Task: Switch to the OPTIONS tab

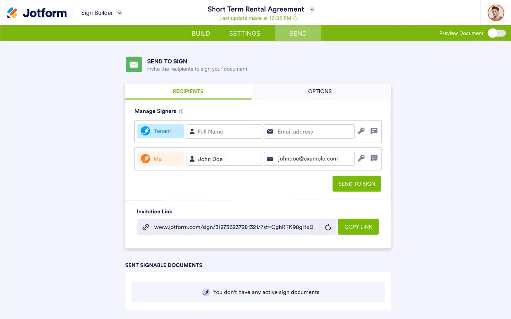Action: [x=320, y=91]
